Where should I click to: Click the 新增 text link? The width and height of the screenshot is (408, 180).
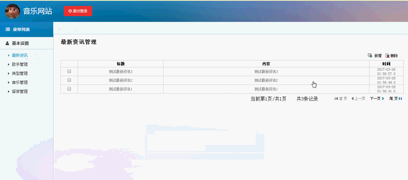pyautogui.click(x=378, y=56)
